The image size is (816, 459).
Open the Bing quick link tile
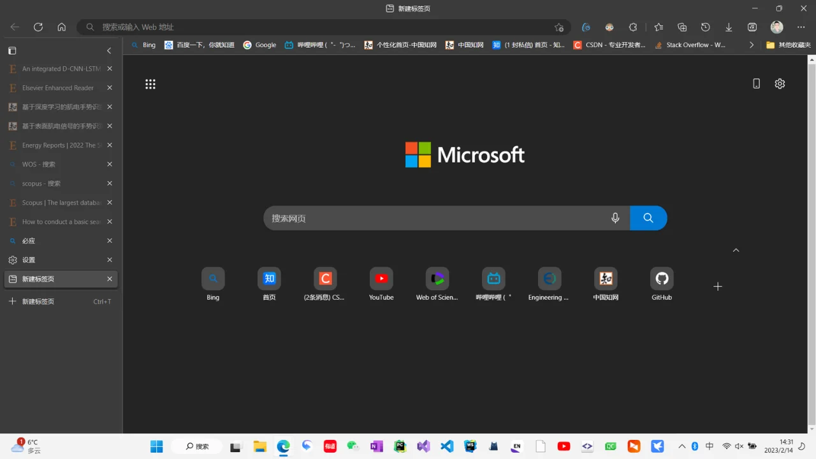[x=213, y=284]
